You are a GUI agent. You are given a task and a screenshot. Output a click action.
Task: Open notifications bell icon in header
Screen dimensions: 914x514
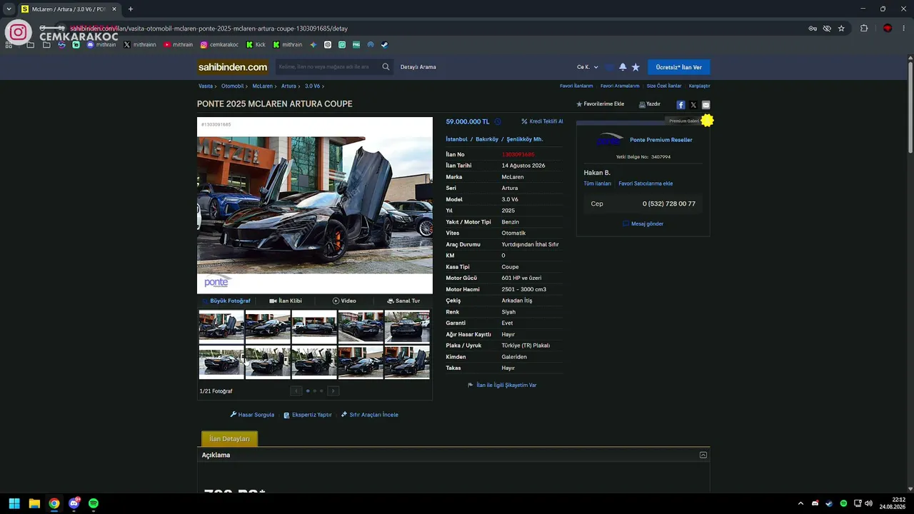coord(623,67)
